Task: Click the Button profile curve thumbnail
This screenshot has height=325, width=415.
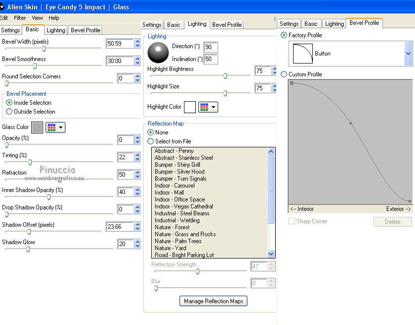Action: pyautogui.click(x=302, y=54)
